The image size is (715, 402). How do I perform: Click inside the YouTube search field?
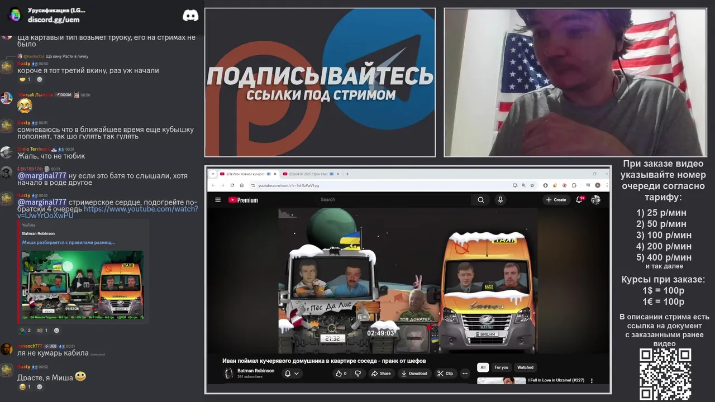pyautogui.click(x=394, y=199)
